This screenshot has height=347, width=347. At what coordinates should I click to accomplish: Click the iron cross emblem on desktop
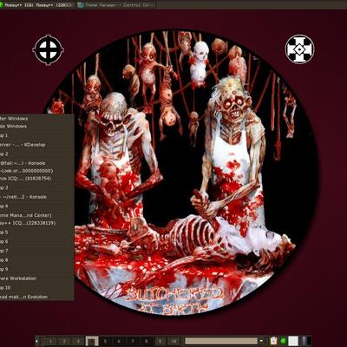pyautogui.click(x=299, y=49)
